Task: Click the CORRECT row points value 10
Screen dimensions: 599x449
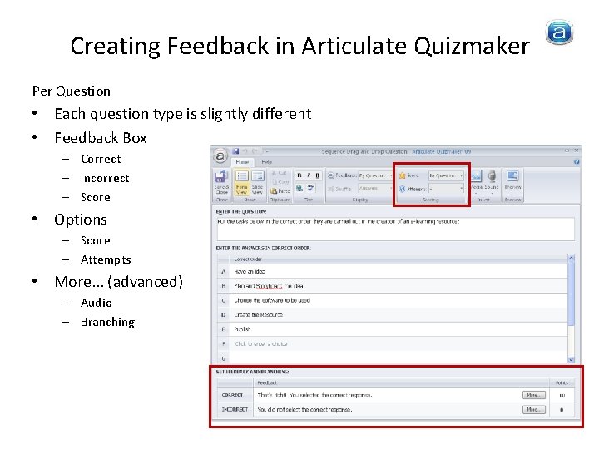Action: pos(562,395)
